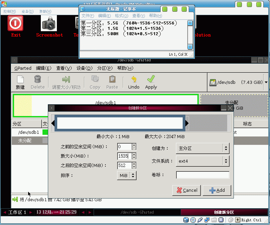The width and height of the screenshot is (270, 225).
Task: Click the keyboard capture arrow icon
Action: pyautogui.click(x=238, y=220)
